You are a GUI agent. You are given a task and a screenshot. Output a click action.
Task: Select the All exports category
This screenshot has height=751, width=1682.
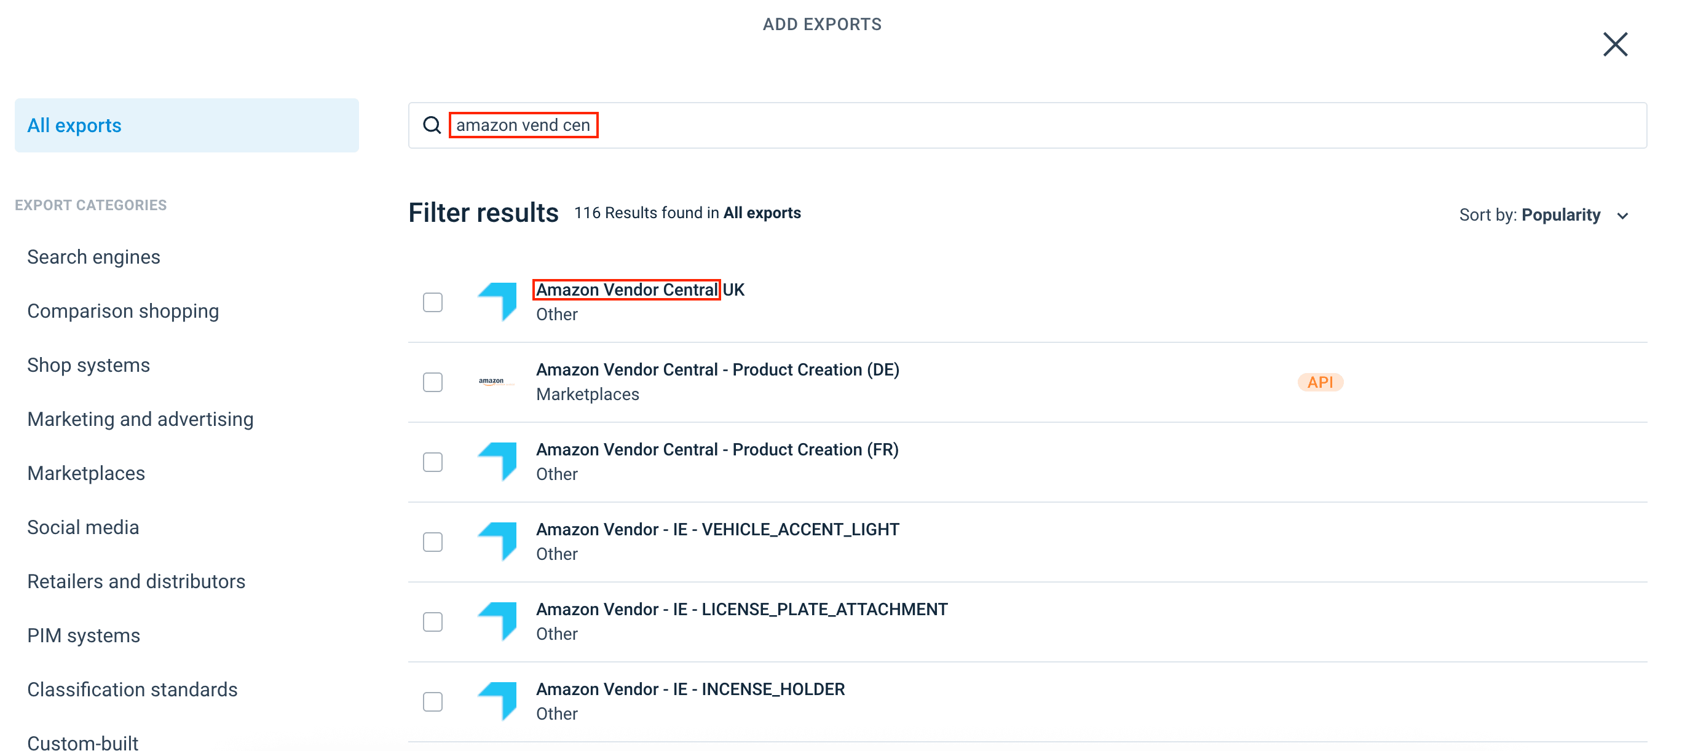[x=186, y=125]
